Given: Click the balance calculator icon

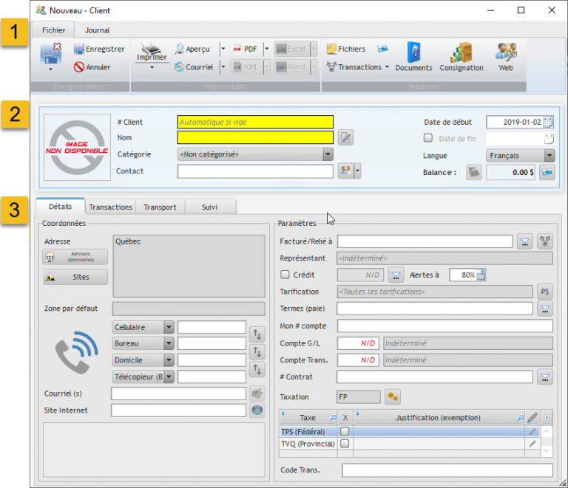Looking at the screenshot, I should click(x=473, y=173).
